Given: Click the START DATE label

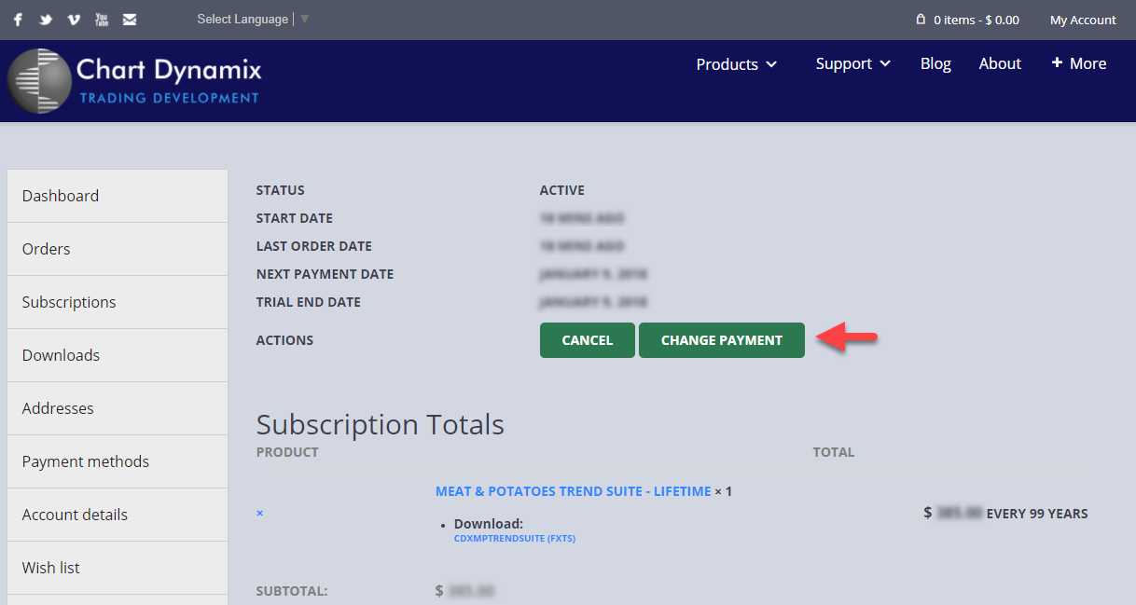Looking at the screenshot, I should [295, 218].
